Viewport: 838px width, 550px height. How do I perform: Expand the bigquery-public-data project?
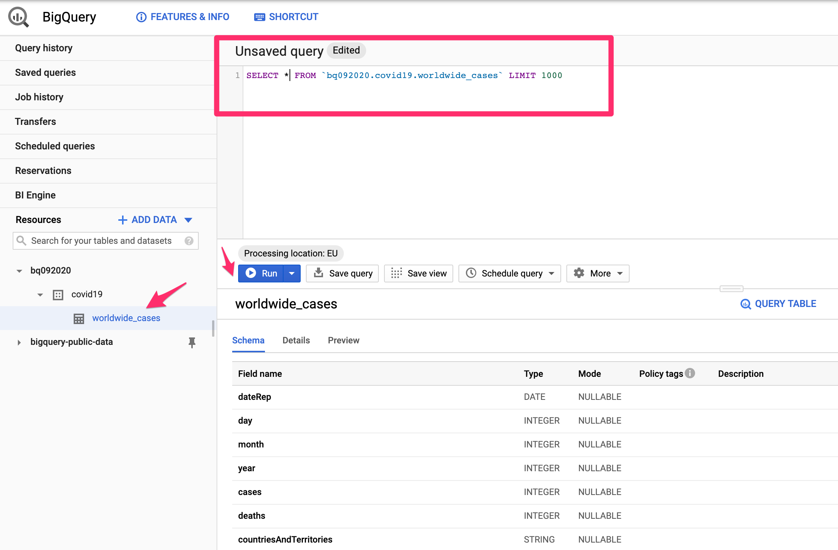pos(19,342)
